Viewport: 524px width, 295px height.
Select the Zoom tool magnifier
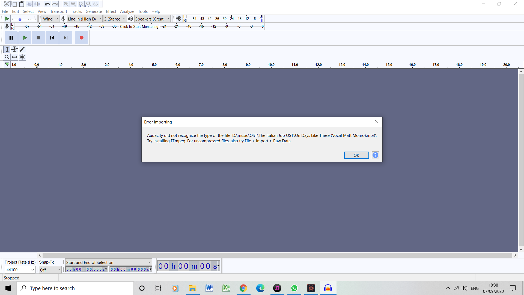tap(7, 57)
